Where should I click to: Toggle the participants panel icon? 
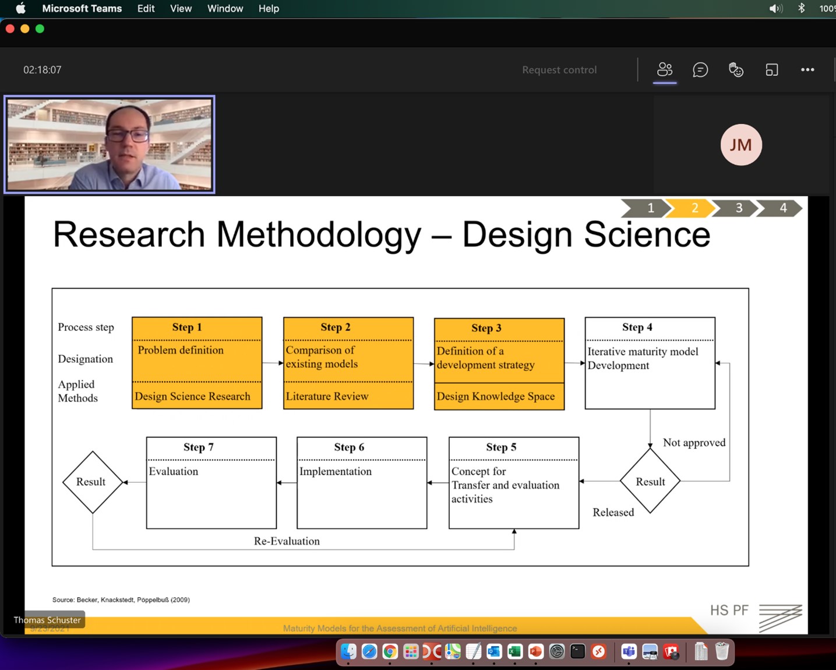pyautogui.click(x=665, y=70)
